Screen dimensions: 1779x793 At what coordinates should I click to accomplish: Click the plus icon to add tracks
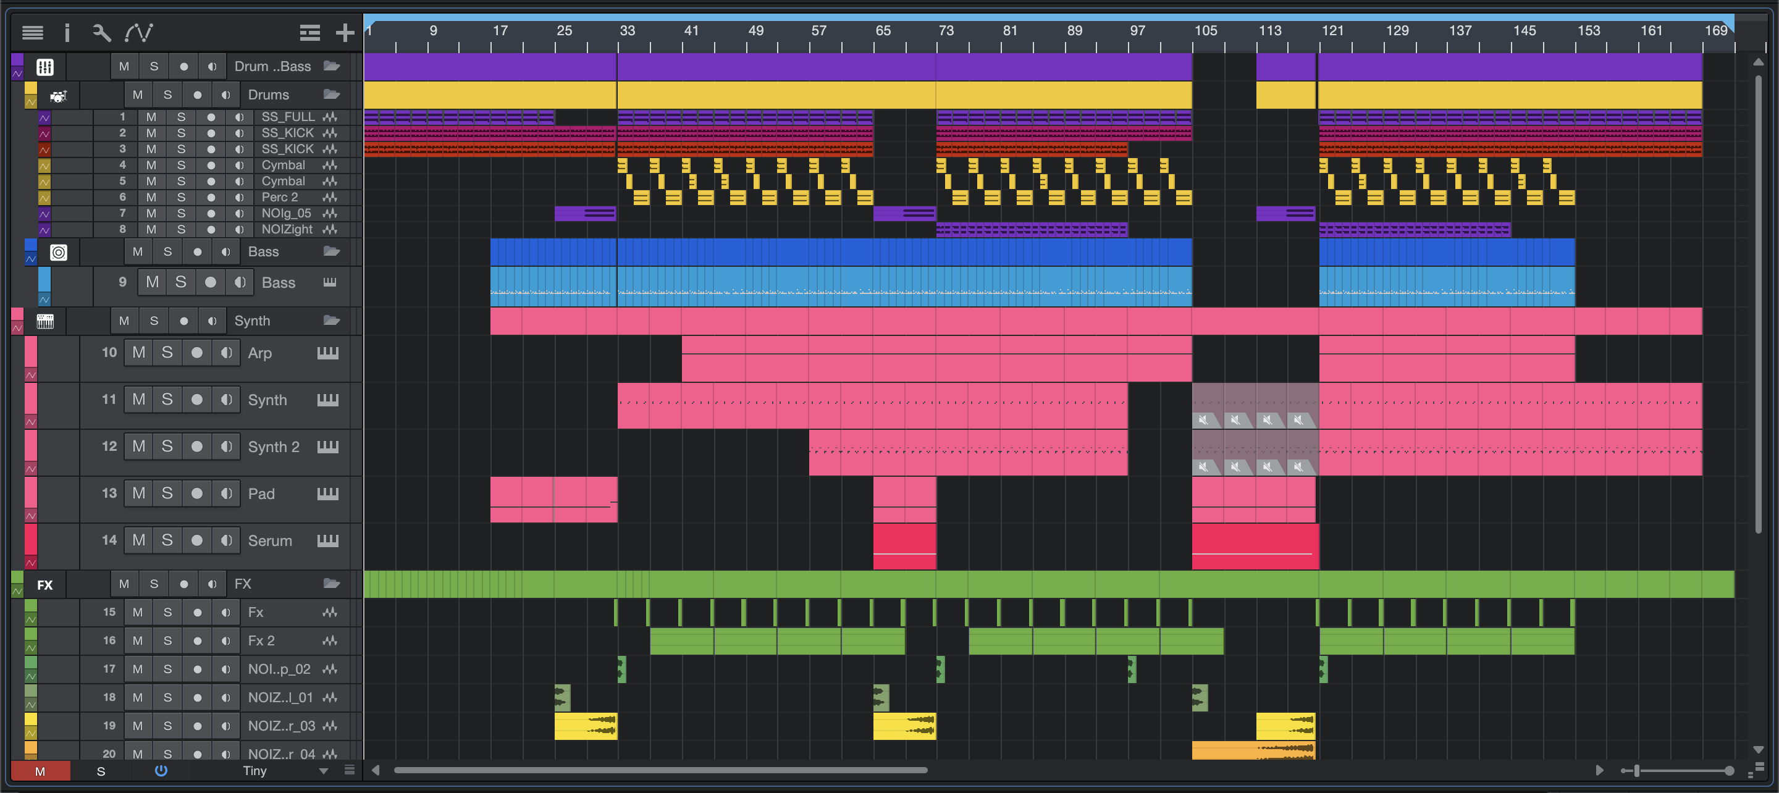coord(345,31)
